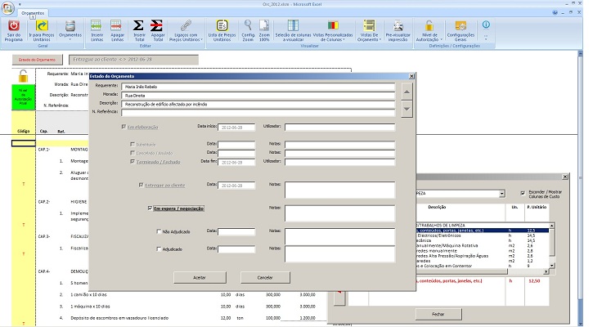The image size is (602, 327).
Task: Click the Inserir Total sigma icon
Action: pos(138,26)
